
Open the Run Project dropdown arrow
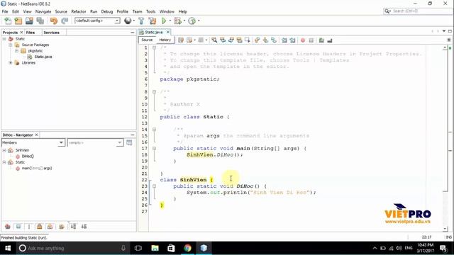point(170,21)
